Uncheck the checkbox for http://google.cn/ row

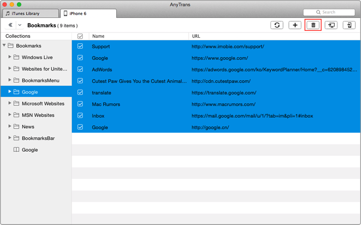click(x=80, y=127)
